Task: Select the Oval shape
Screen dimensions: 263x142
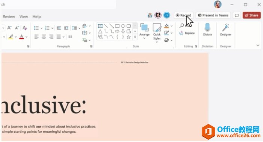Action: [123, 26]
